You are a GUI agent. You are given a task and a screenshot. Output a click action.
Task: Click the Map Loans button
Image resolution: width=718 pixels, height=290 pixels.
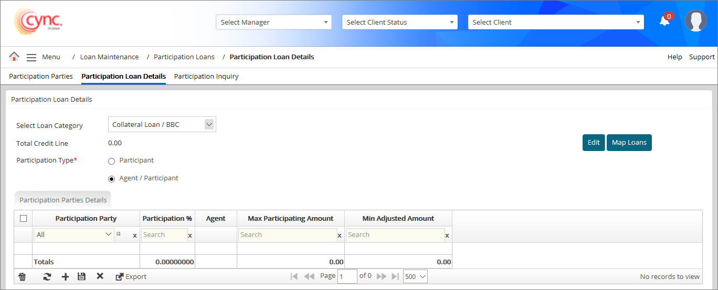(x=629, y=143)
